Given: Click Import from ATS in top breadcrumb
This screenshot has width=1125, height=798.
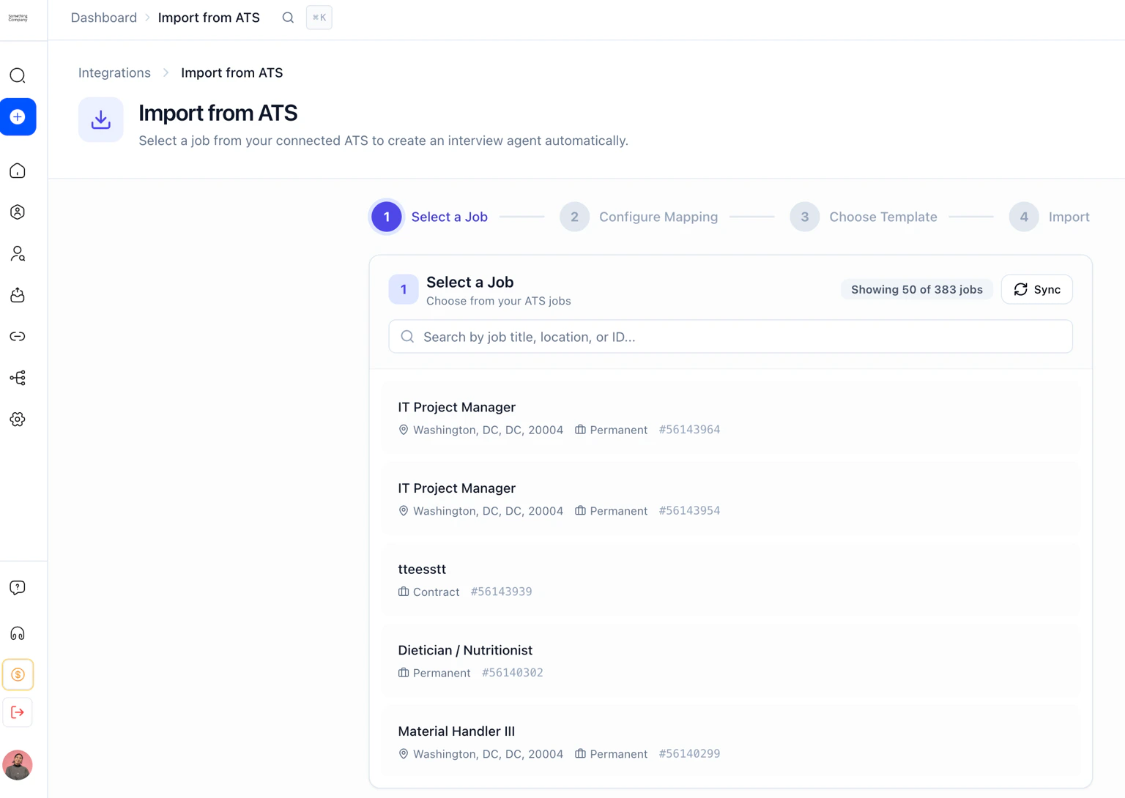Looking at the screenshot, I should pos(209,18).
